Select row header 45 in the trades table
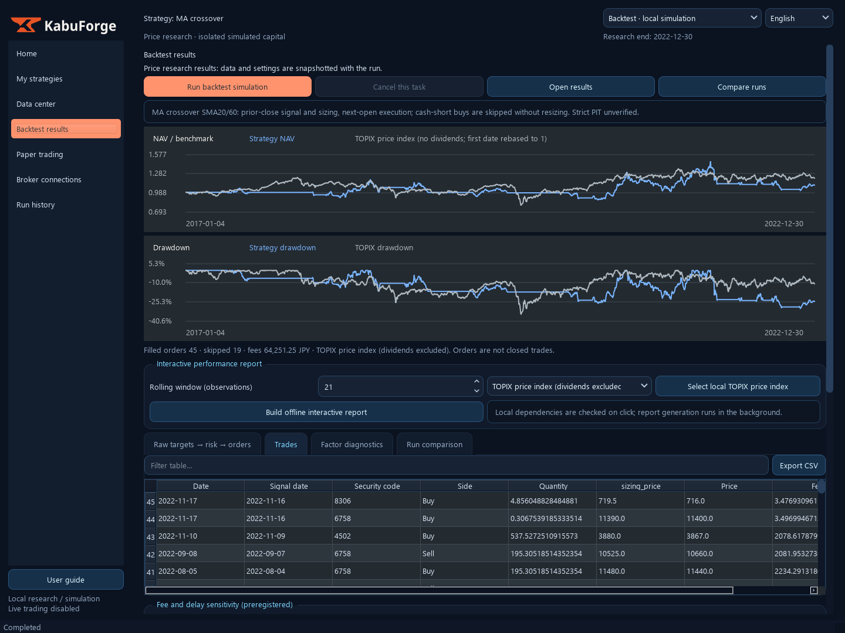Image resolution: width=845 pixels, height=633 pixels. (151, 501)
